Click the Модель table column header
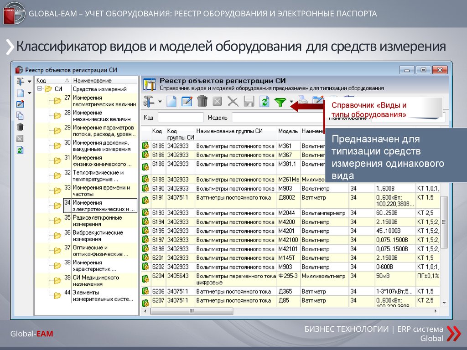Screen dimensions: 467x350 coord(288,134)
